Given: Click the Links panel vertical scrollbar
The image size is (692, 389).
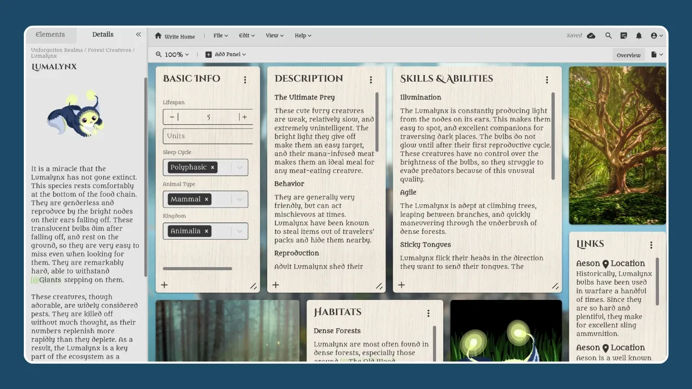Looking at the screenshot, I should (x=657, y=281).
